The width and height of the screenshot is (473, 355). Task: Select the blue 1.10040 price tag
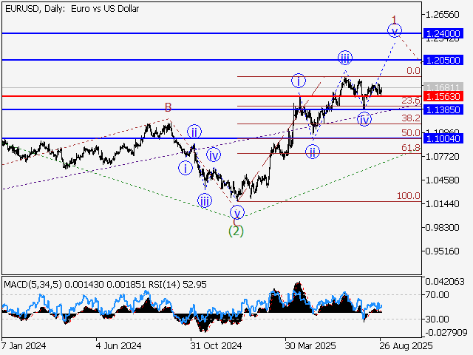[x=444, y=138]
